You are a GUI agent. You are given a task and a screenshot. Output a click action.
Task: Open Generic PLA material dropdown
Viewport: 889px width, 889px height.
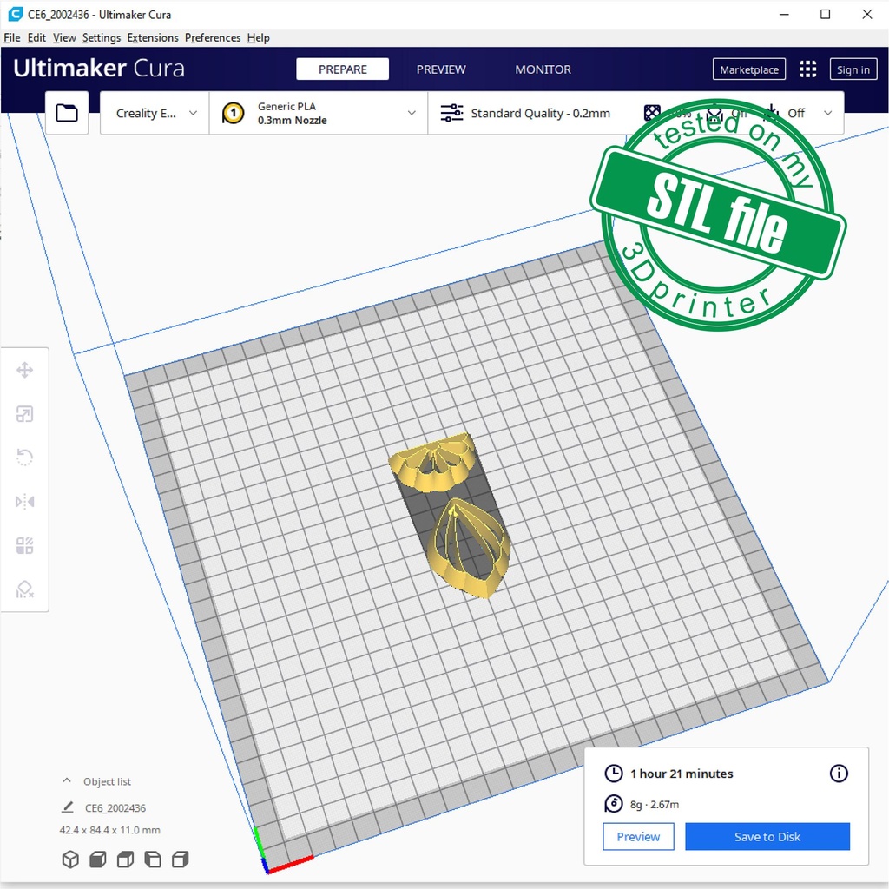click(319, 114)
